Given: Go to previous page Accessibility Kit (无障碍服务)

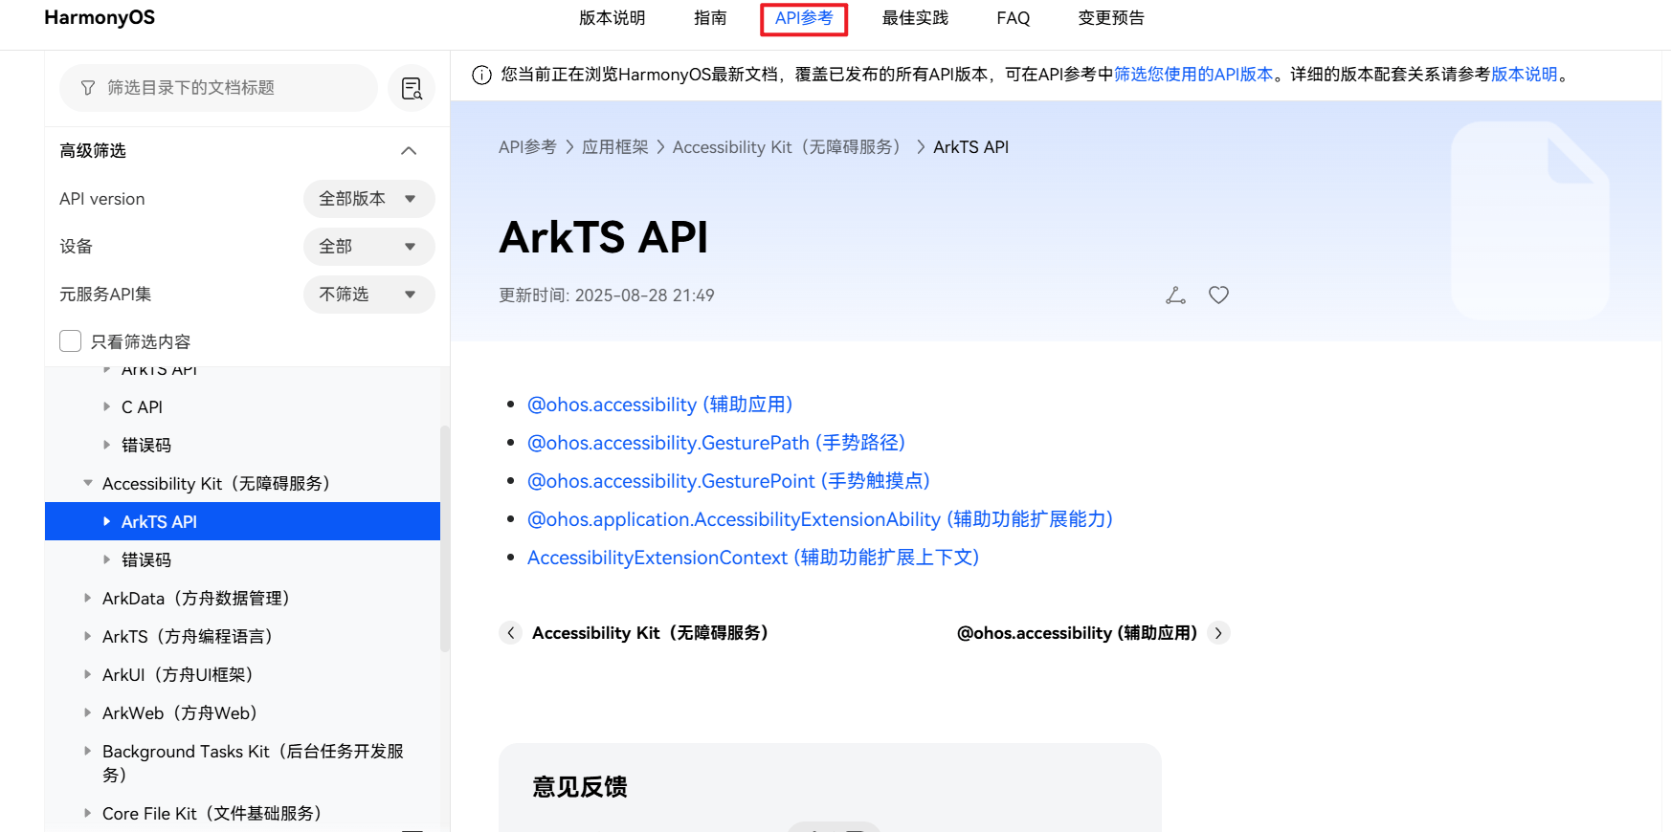Looking at the screenshot, I should point(650,633).
